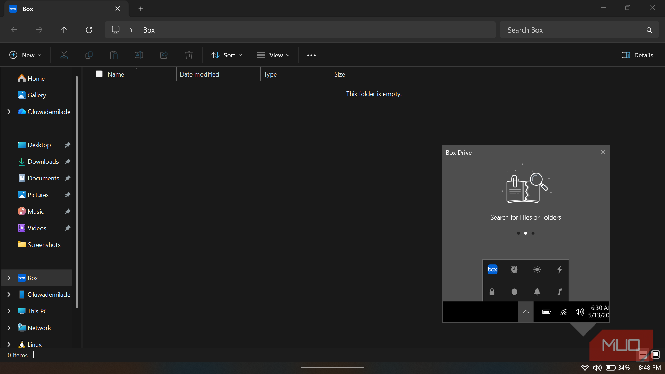Open a new File Explorer tab
Viewport: 665px width, 374px height.
click(141, 9)
